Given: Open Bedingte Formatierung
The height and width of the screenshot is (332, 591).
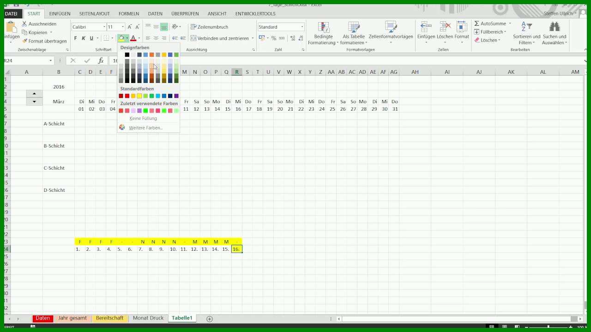Looking at the screenshot, I should tap(323, 33).
